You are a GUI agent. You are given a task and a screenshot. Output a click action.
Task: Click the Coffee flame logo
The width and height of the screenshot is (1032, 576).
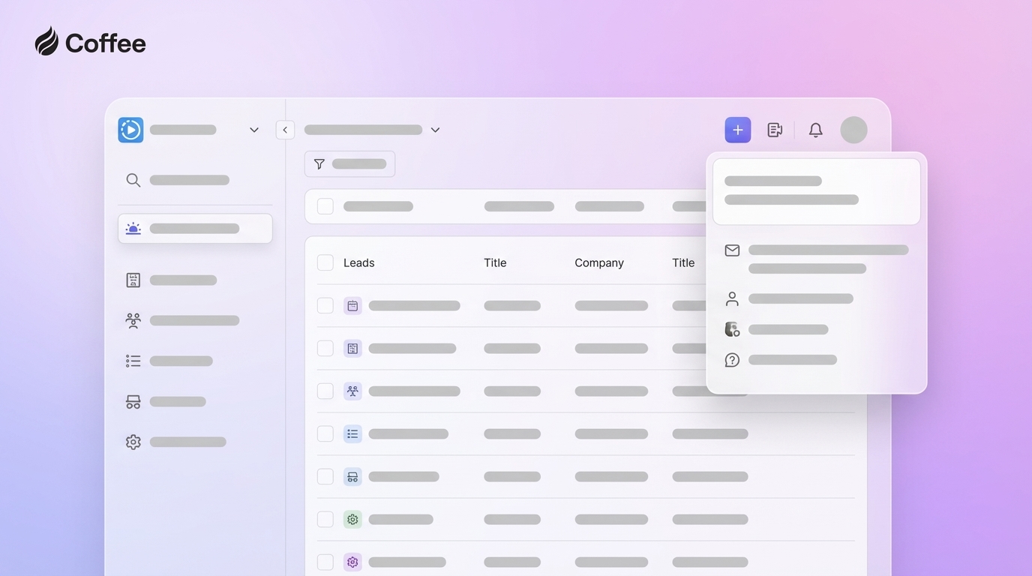tap(46, 41)
